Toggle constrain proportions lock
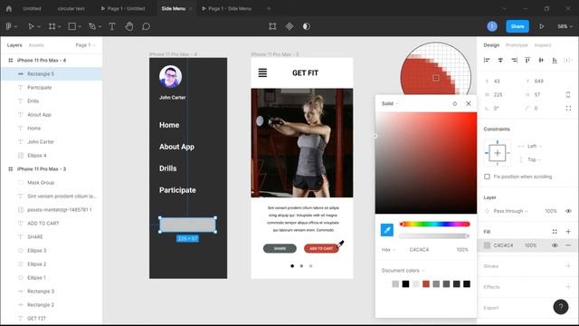 pyautogui.click(x=568, y=94)
